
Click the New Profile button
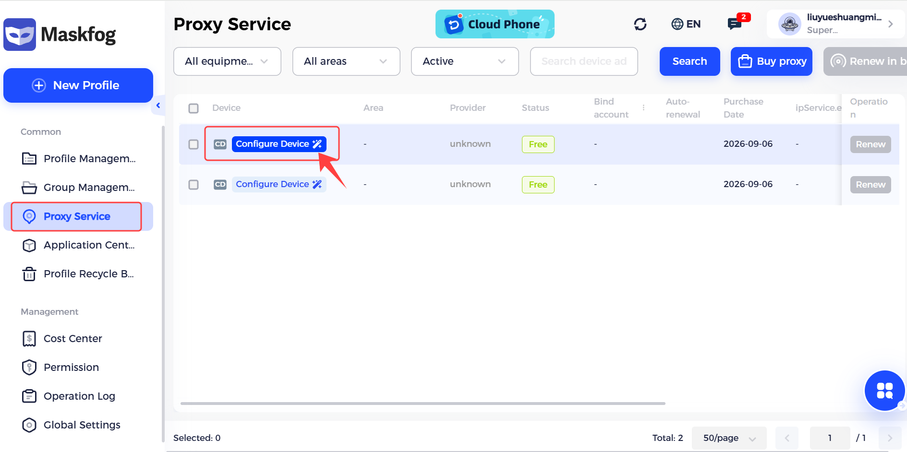[78, 85]
